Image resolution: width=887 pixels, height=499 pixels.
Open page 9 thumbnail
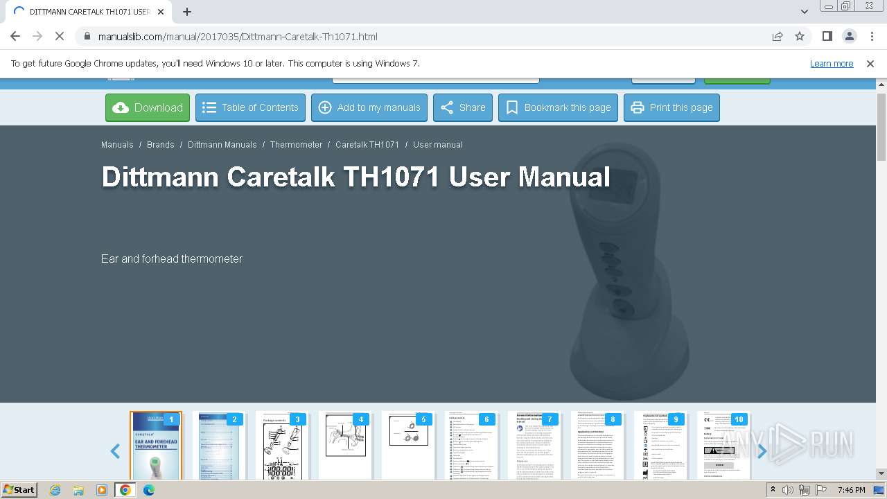click(x=660, y=446)
